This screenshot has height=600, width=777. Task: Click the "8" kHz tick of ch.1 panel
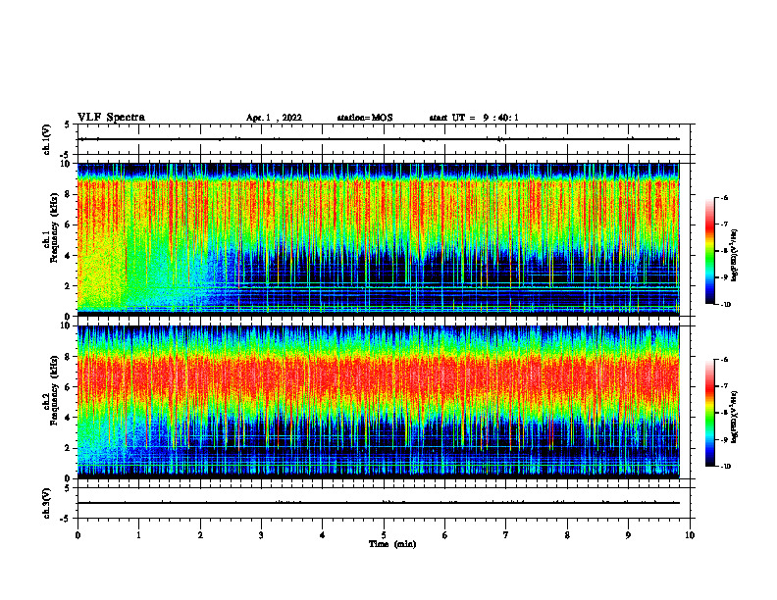[x=68, y=194]
